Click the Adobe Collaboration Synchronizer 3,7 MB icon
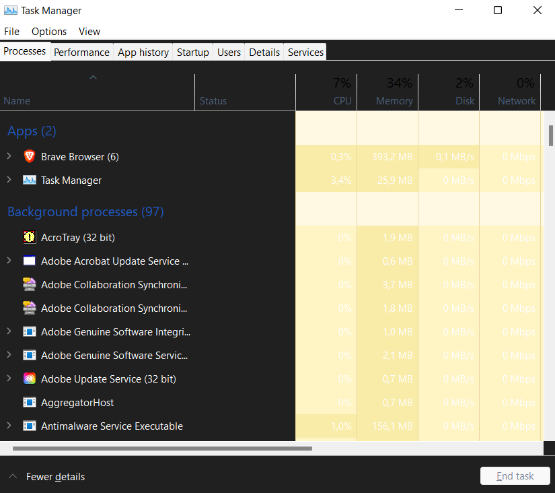555x493 pixels. [x=30, y=284]
